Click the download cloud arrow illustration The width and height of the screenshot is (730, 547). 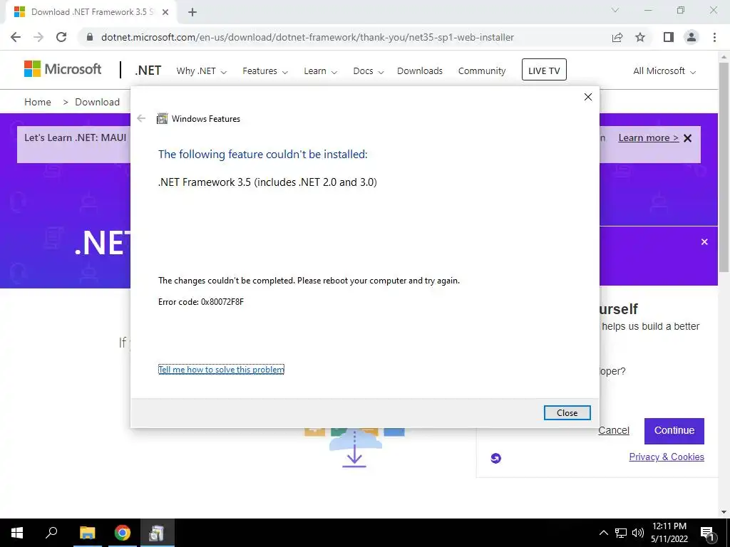coord(355,449)
